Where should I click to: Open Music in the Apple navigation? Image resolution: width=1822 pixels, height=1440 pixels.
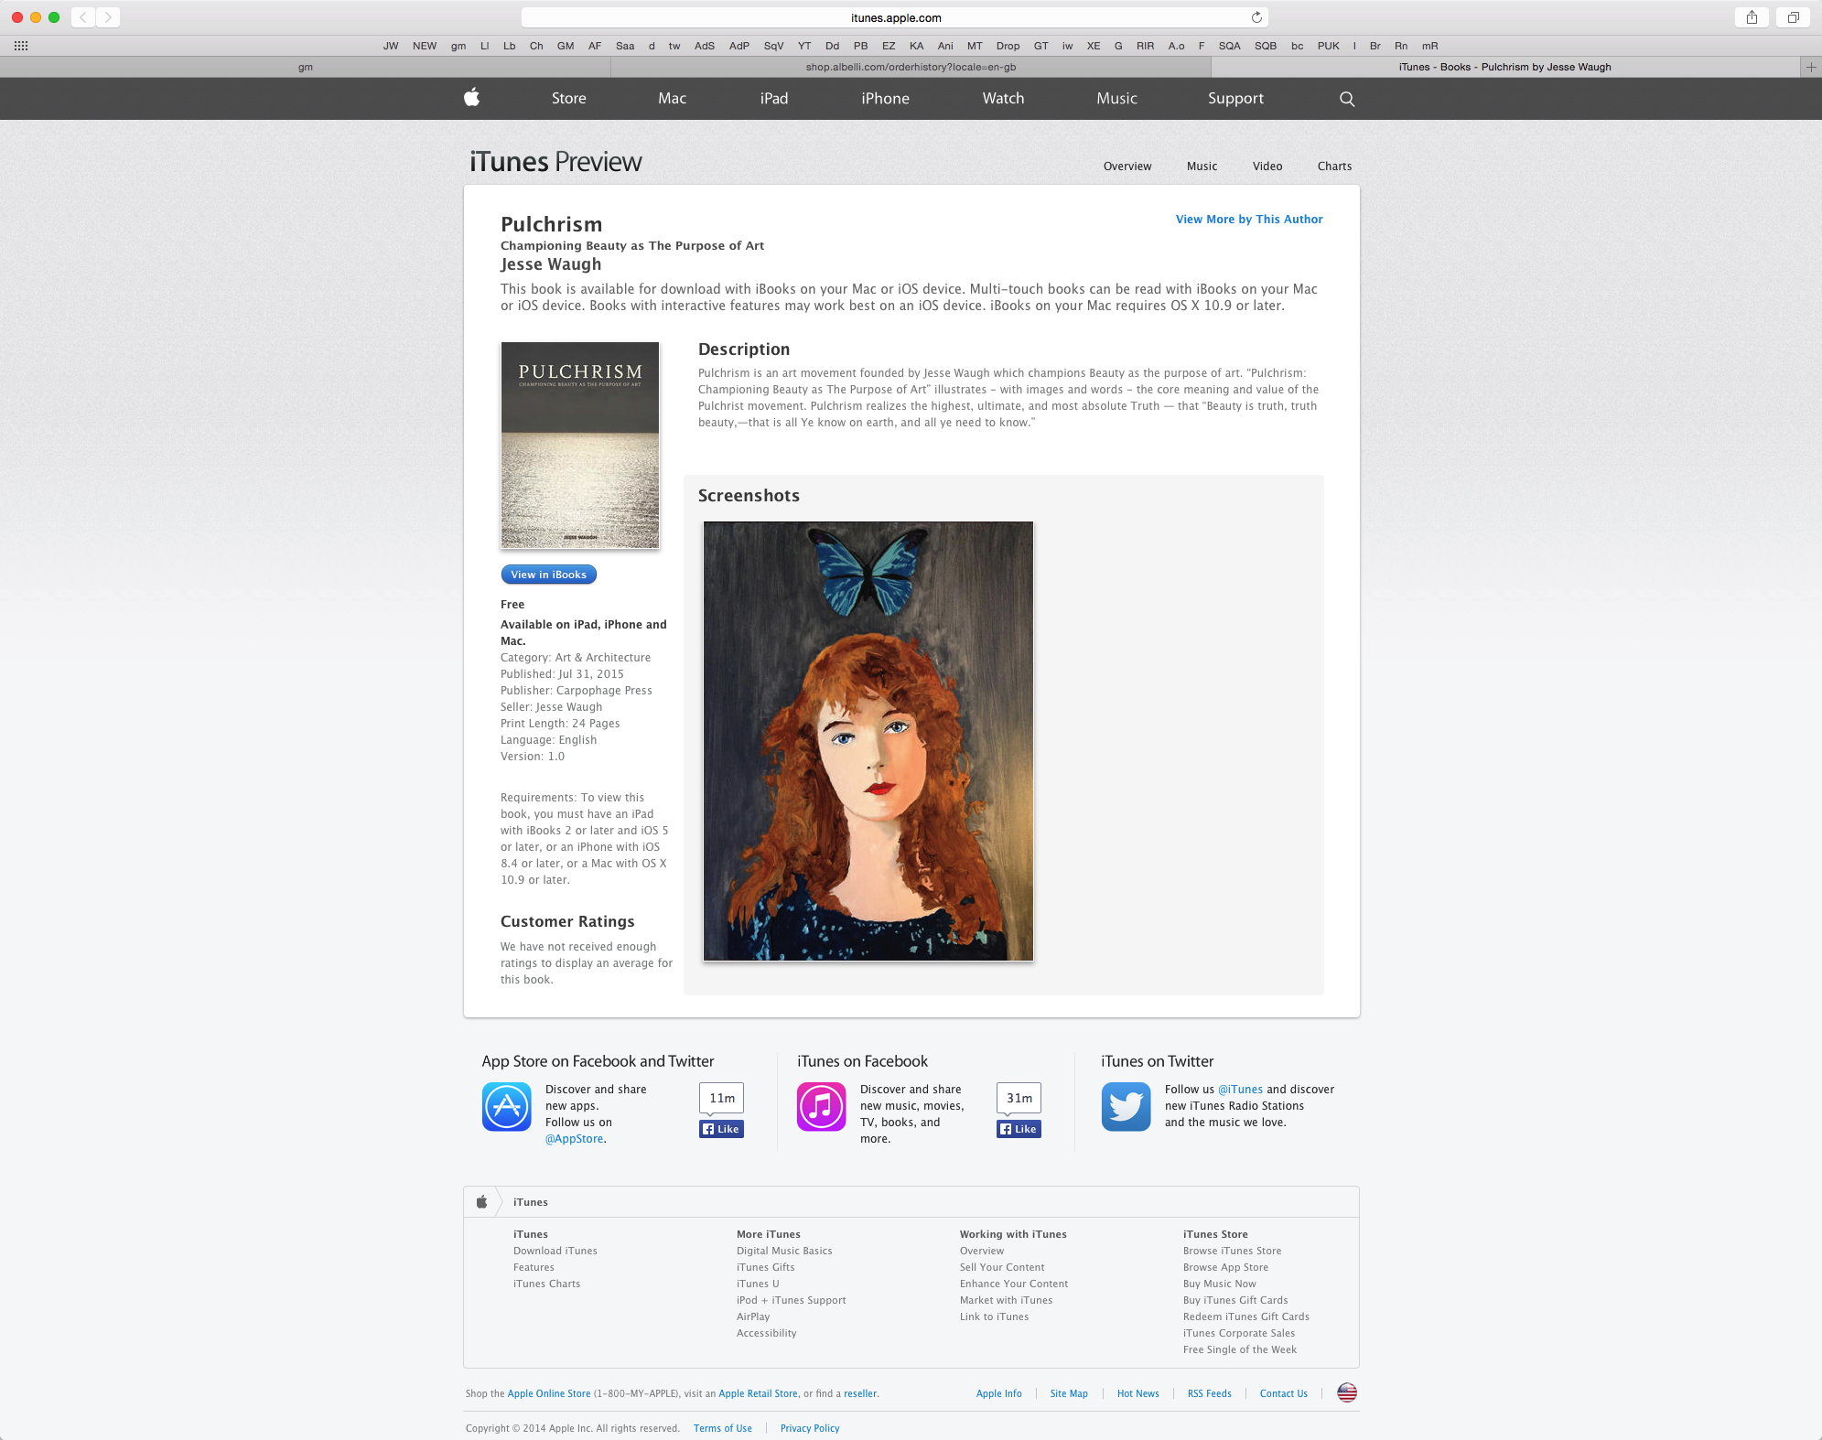(1116, 99)
